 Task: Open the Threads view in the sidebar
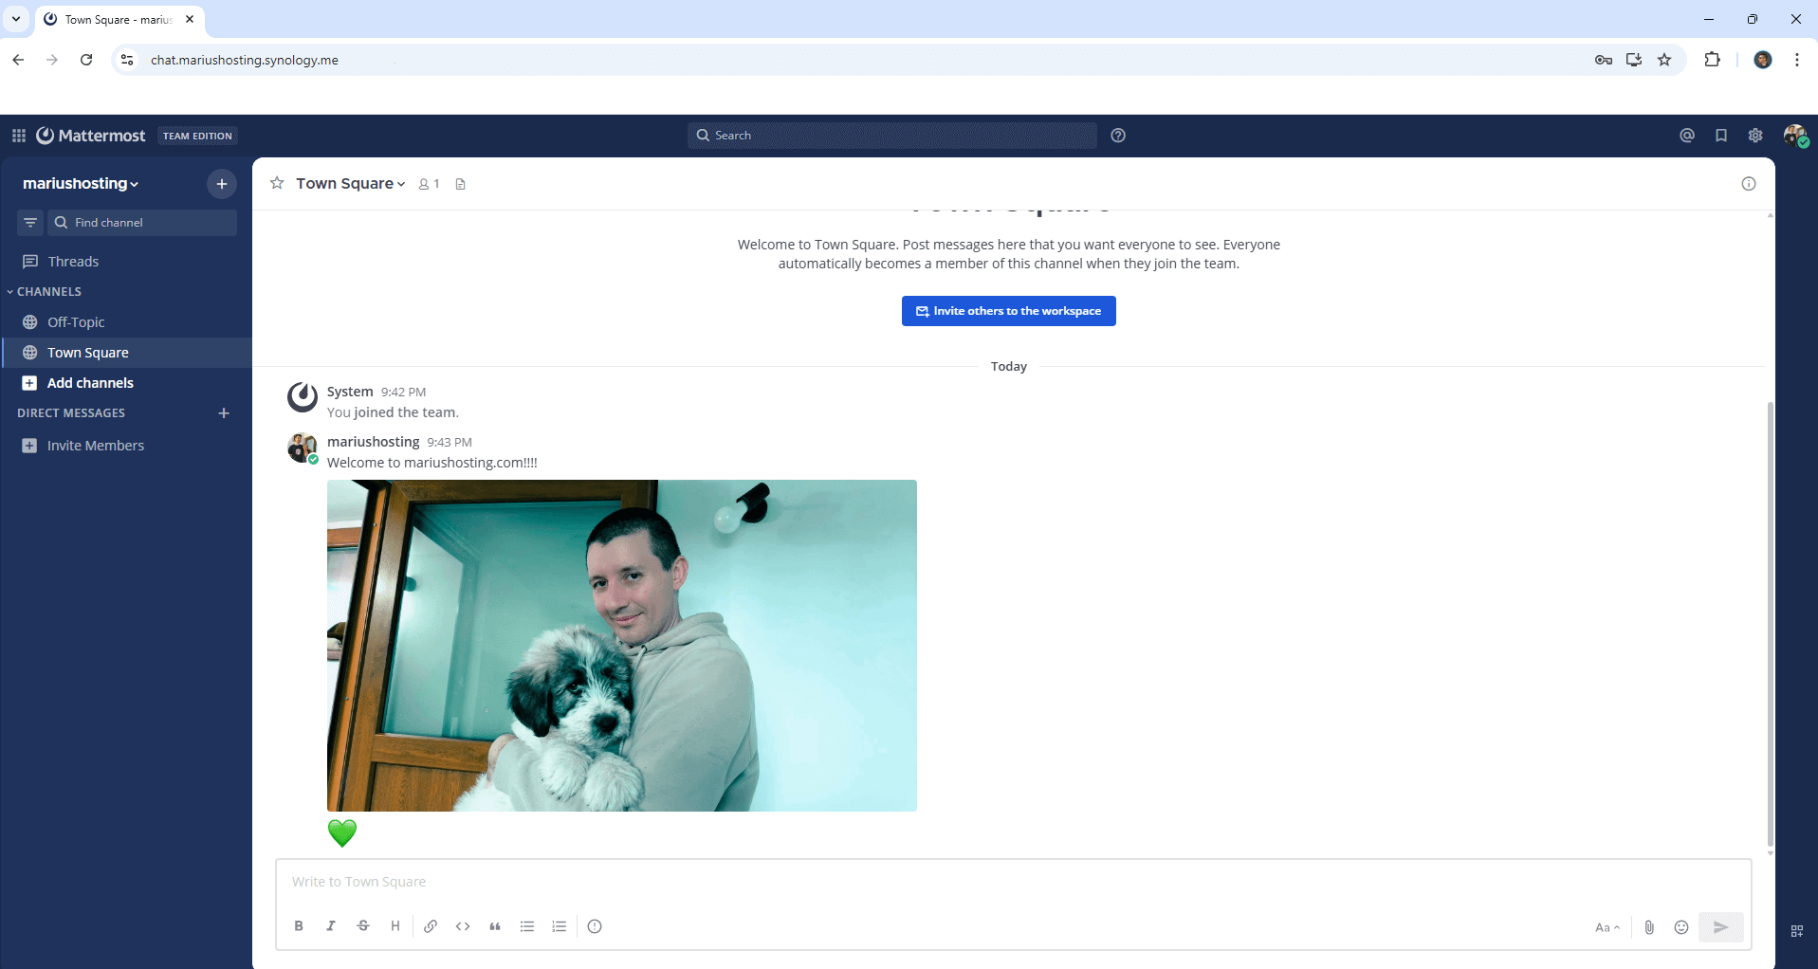pyautogui.click(x=73, y=261)
